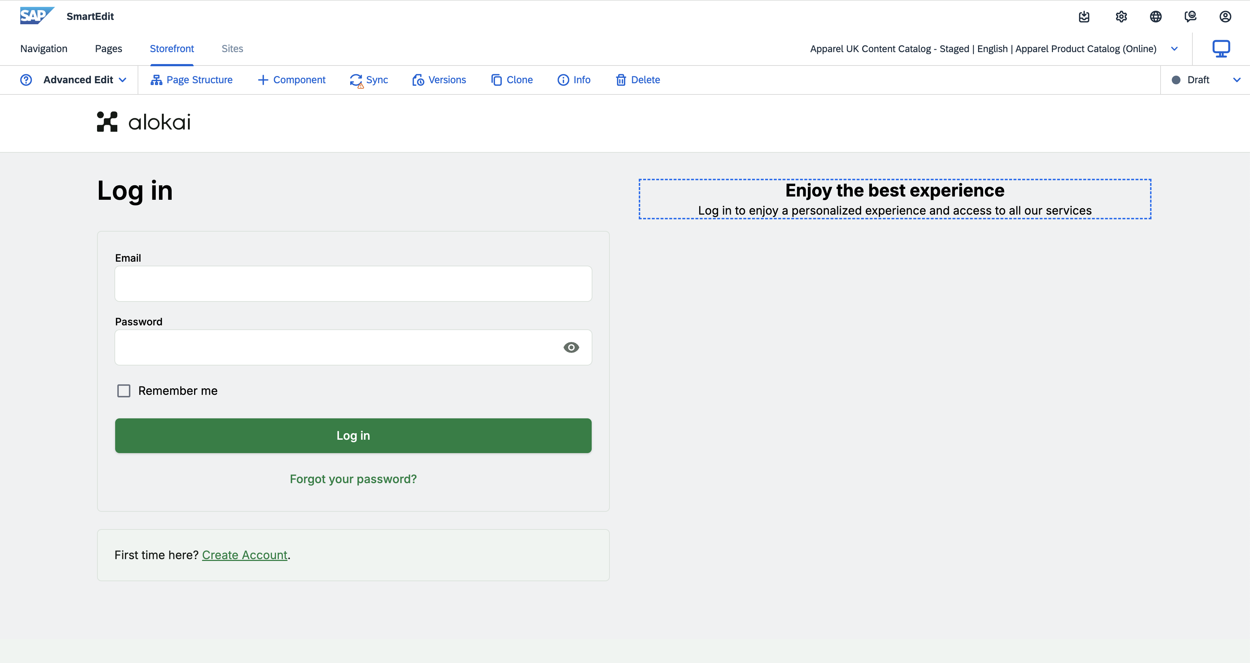Toggle password visibility eye icon
1250x663 pixels.
(x=571, y=347)
